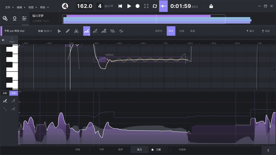This screenshot has width=276, height=155.
Task: Expand the 格/拍 quantize dropdown
Action: coord(48,31)
